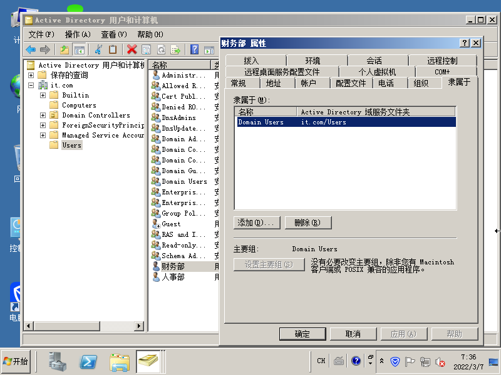This screenshot has height=375, width=501.
Task: Switch to the 组织 tab
Action: pyautogui.click(x=421, y=83)
